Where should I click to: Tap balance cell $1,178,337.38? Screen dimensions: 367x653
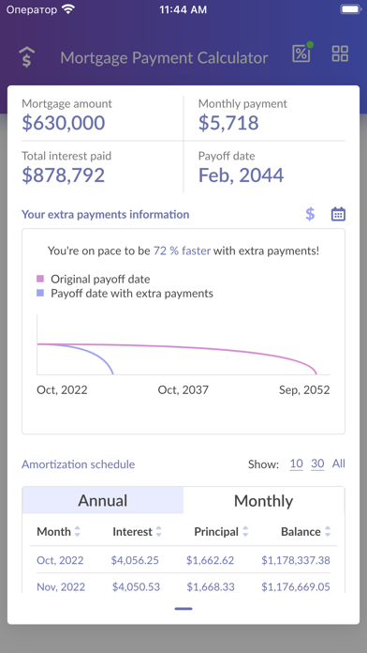[296, 560]
